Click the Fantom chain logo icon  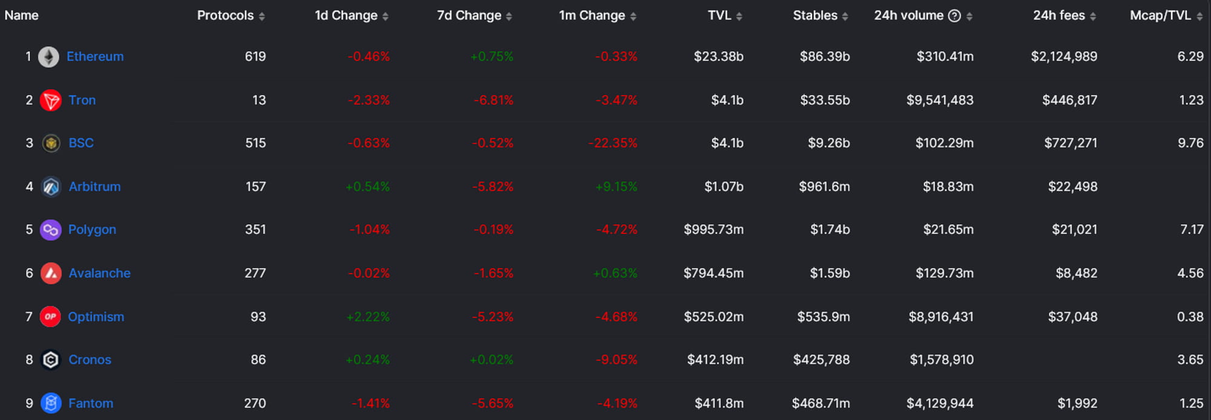point(51,403)
